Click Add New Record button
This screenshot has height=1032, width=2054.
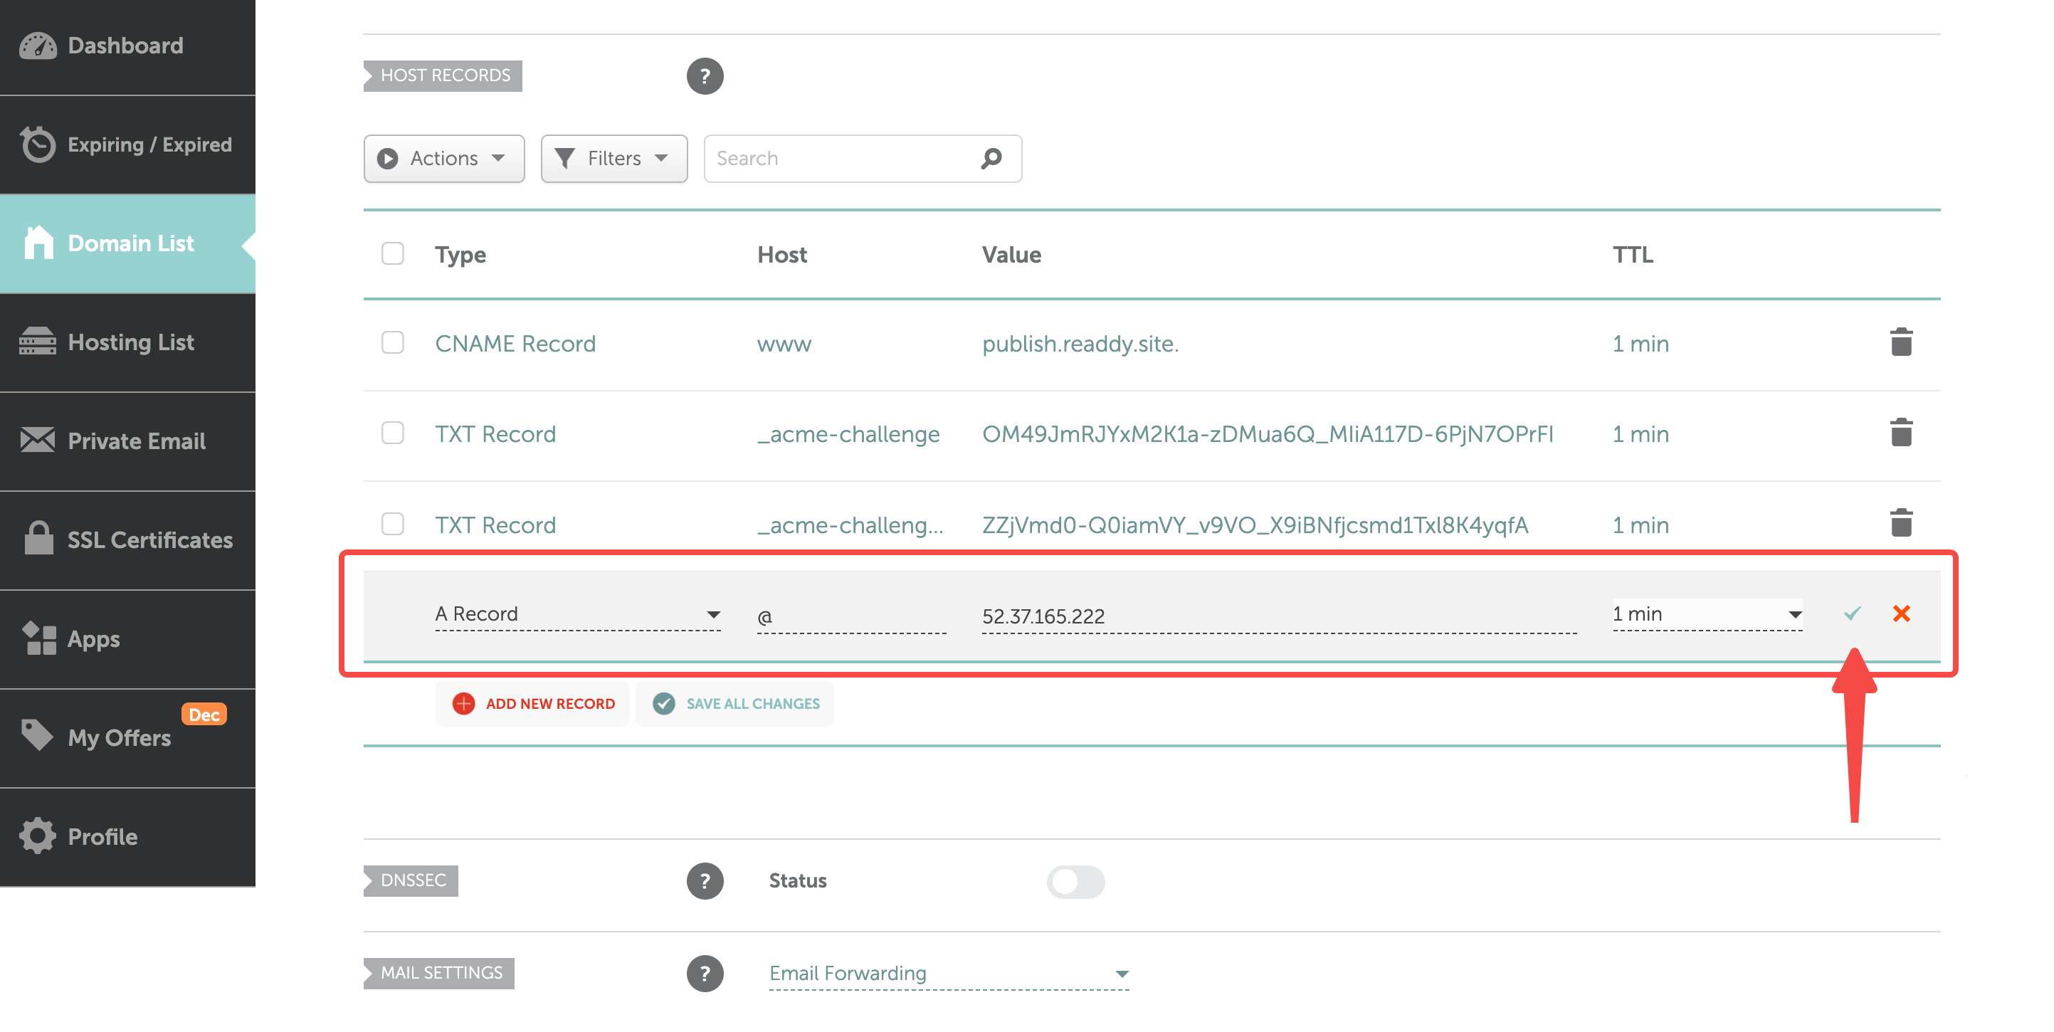(x=532, y=703)
